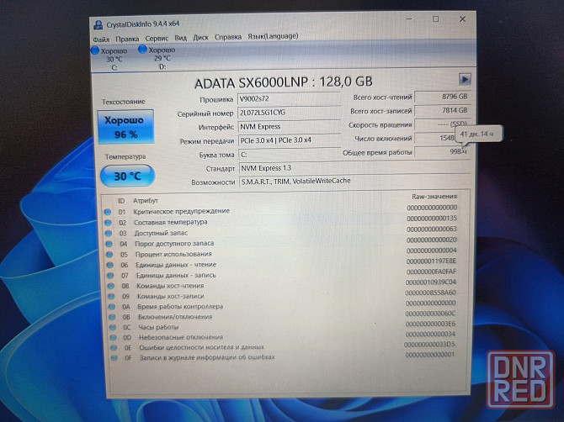The image size is (564, 422).
Task: Click the ID column header
Action: 121,201
